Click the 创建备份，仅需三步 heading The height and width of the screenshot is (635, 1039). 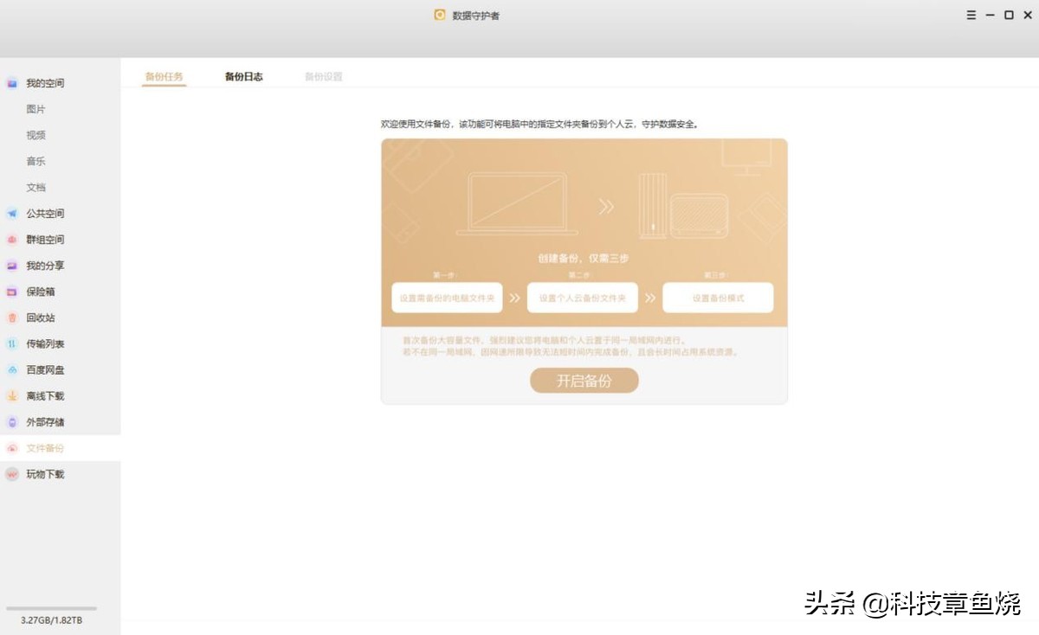(x=584, y=258)
